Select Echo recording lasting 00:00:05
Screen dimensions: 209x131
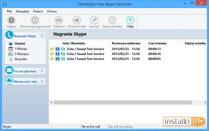point(86,59)
